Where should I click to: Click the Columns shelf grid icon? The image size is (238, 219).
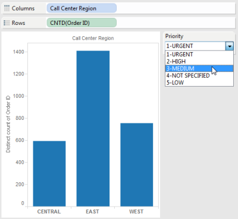pyautogui.click(x=7, y=8)
